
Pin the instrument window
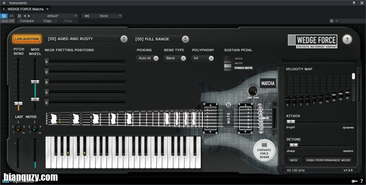(354, 3)
